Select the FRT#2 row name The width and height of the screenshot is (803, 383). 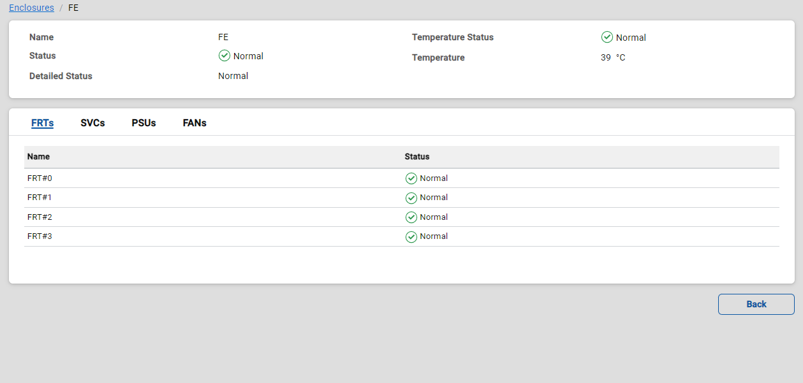click(x=40, y=217)
